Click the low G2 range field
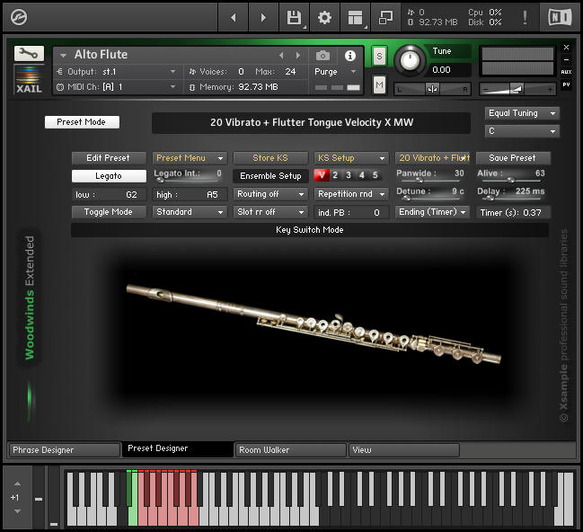This screenshot has width=583, height=532. click(109, 194)
